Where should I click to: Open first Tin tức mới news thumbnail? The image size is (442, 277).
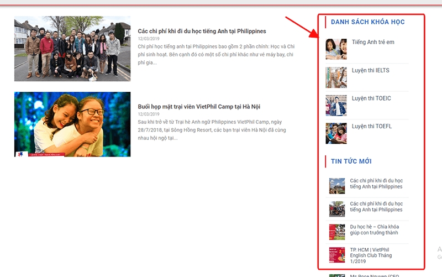[337, 186]
